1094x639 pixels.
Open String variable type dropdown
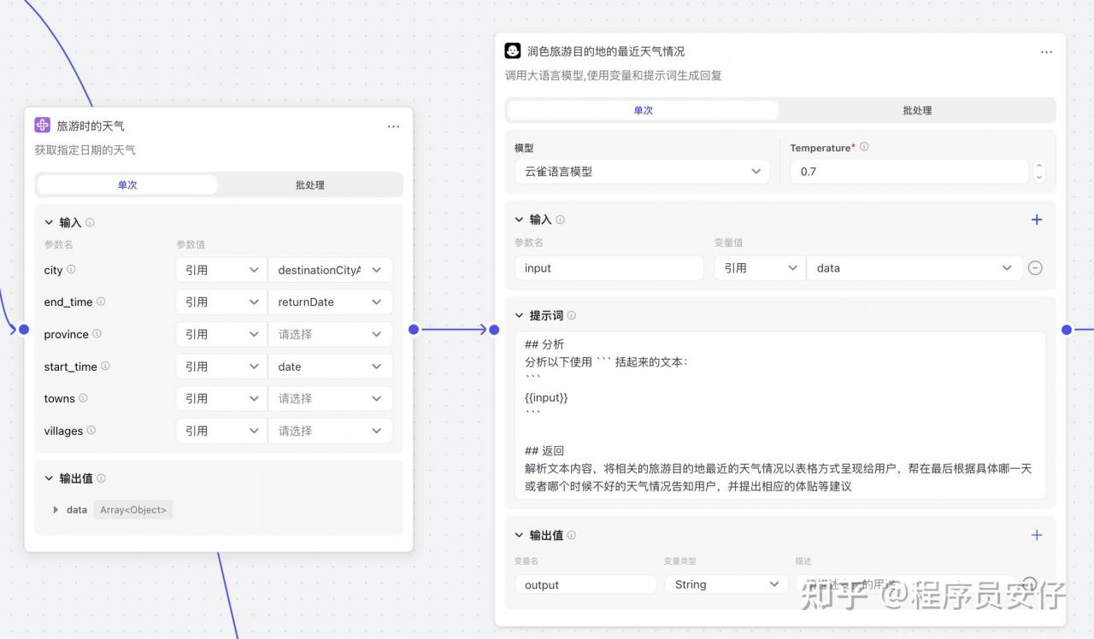(726, 584)
